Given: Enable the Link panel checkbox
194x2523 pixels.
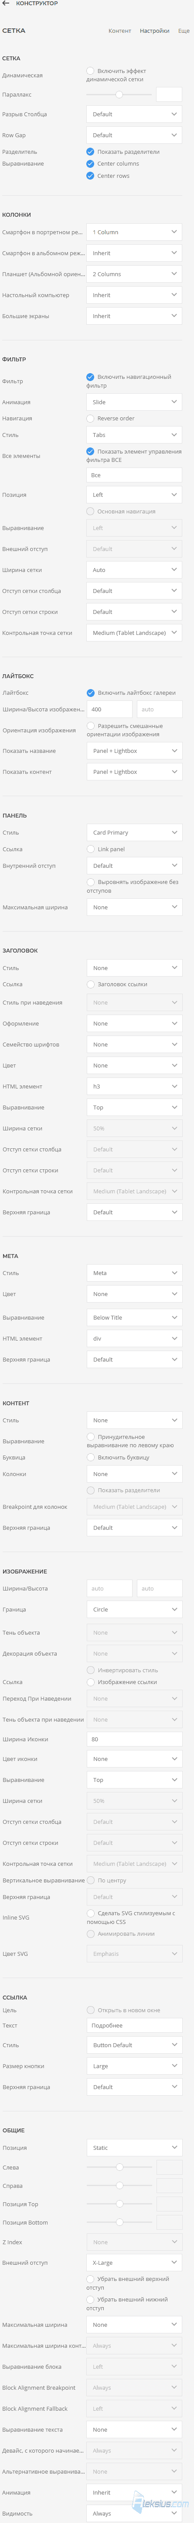Looking at the screenshot, I should (91, 849).
